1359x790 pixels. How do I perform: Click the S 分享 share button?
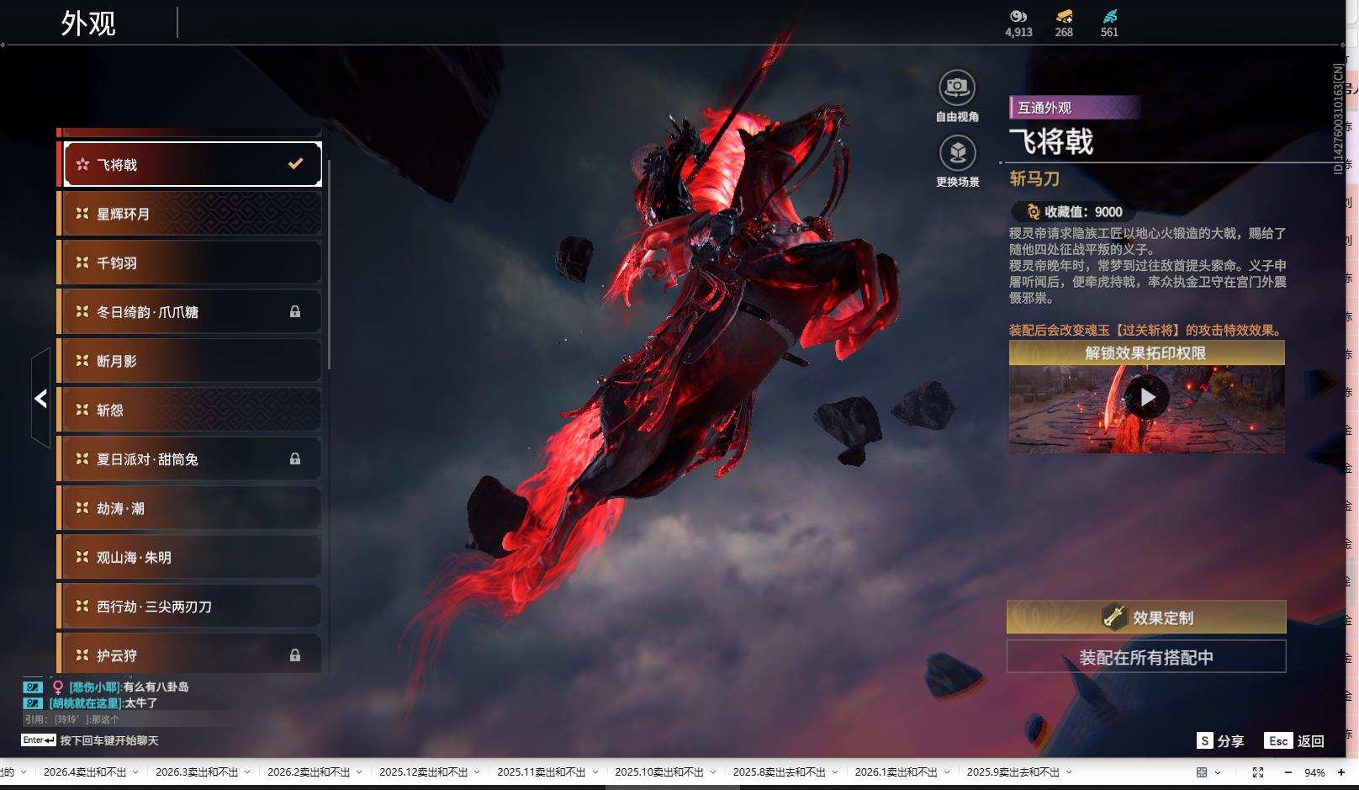1220,740
